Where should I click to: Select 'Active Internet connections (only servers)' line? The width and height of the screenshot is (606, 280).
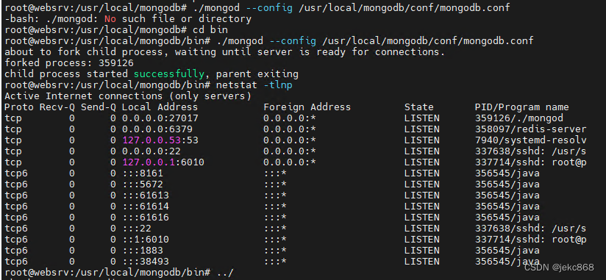[128, 96]
